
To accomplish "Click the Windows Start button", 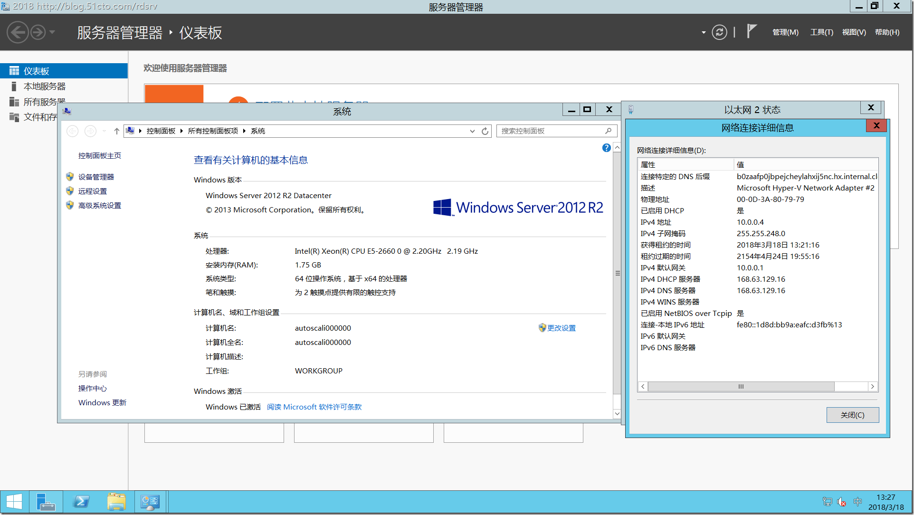I will click(x=14, y=502).
